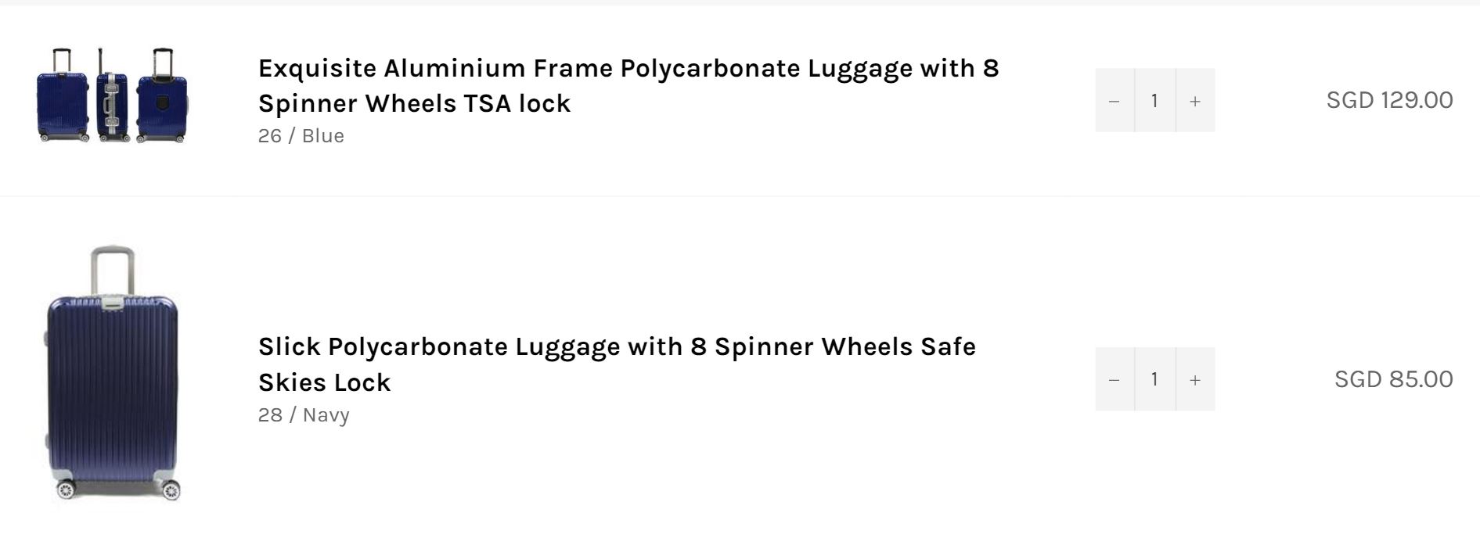Click the SGD 129.00 price

[x=1389, y=100]
